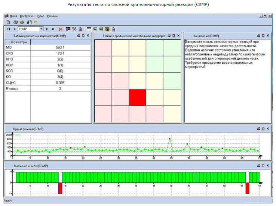
Task: Click the new document icon
Action: pos(8,22)
